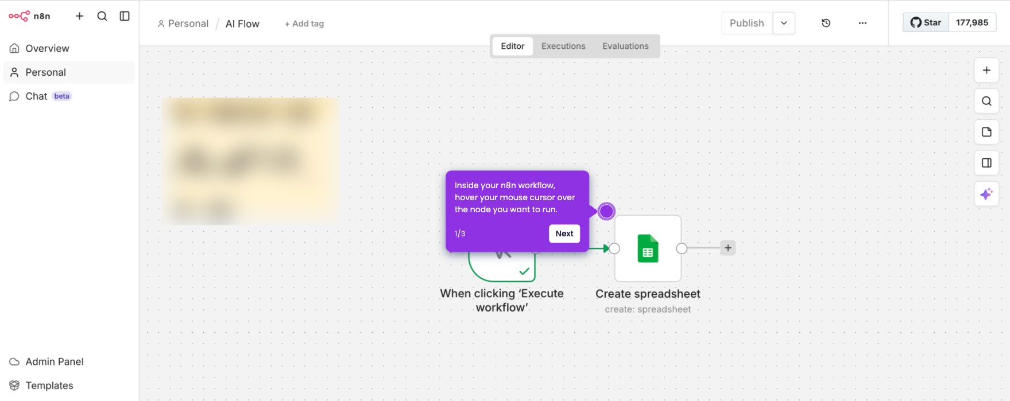
Task: Click the Publish button
Action: pos(747,23)
